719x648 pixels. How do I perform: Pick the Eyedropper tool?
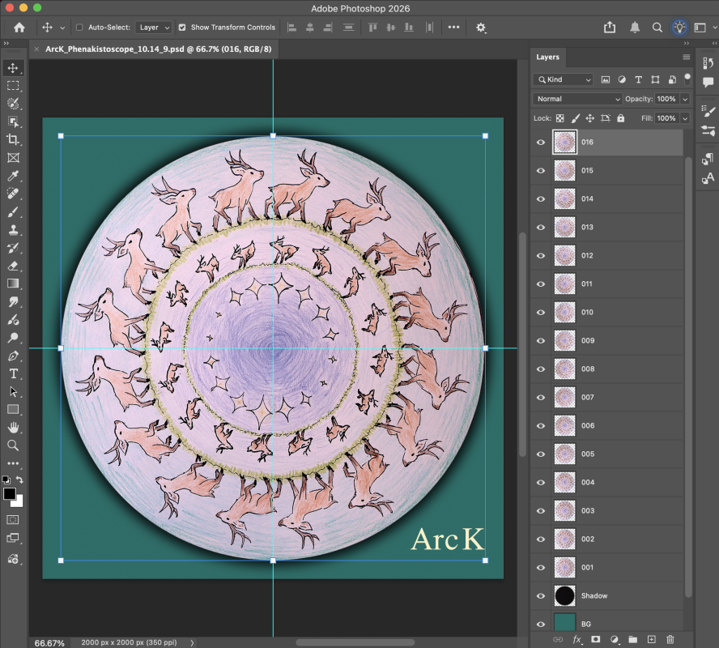tap(13, 176)
